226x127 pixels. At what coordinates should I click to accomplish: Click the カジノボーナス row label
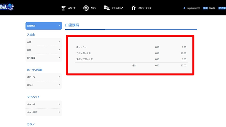[83, 53]
